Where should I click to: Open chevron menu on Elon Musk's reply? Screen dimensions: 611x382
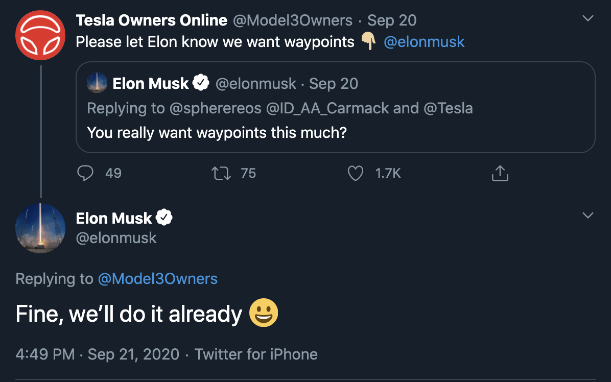587,215
